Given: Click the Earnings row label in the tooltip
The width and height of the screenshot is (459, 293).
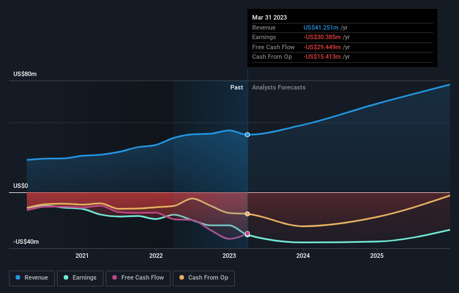Looking at the screenshot, I should (x=264, y=37).
